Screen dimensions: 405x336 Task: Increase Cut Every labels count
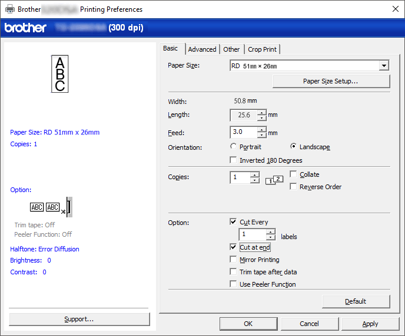271,232
